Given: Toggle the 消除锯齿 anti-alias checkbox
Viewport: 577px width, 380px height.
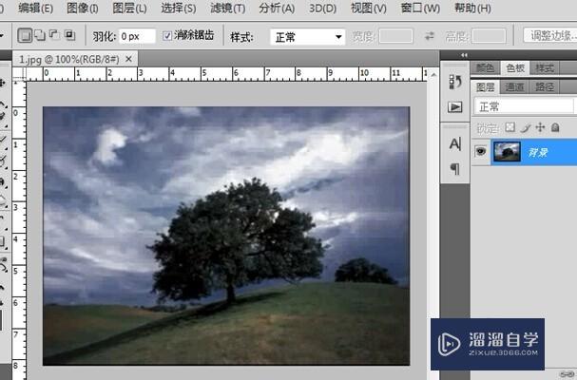Looking at the screenshot, I should [x=167, y=36].
